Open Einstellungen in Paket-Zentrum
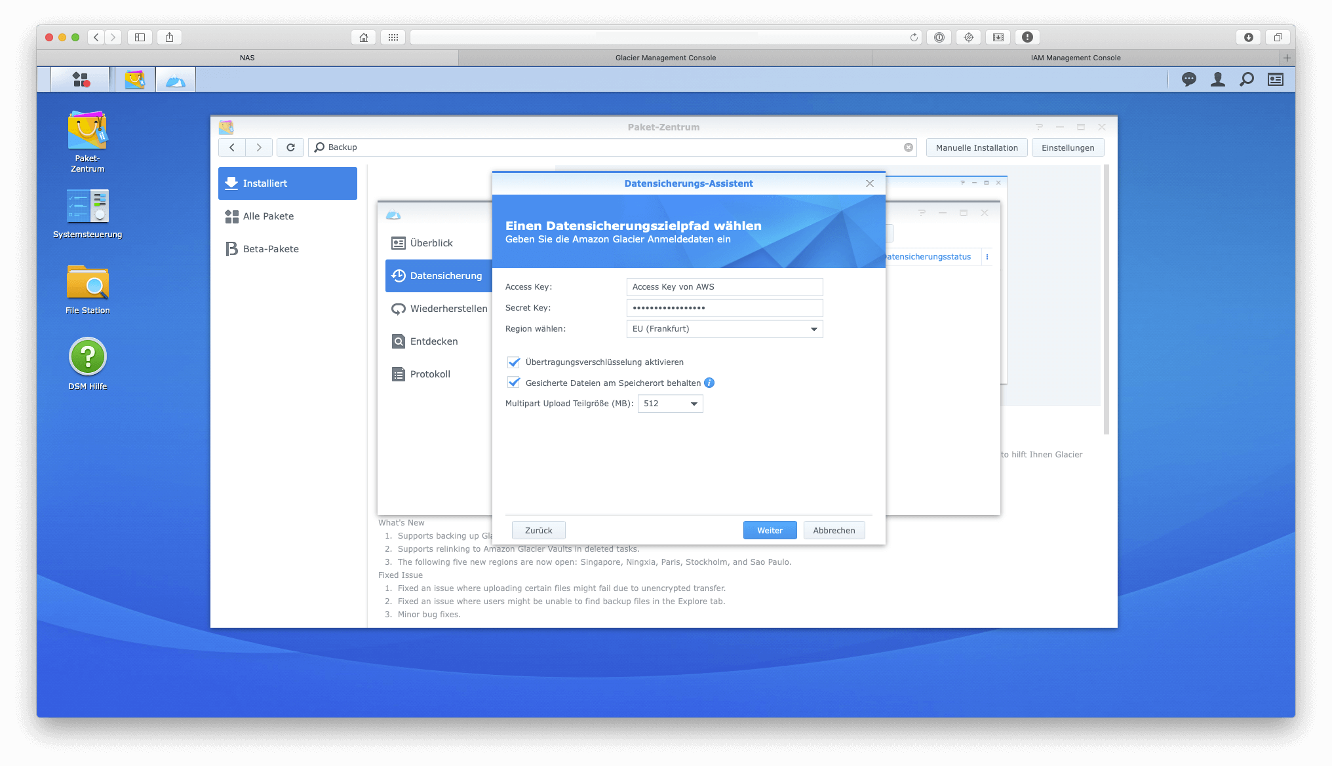 tap(1068, 147)
